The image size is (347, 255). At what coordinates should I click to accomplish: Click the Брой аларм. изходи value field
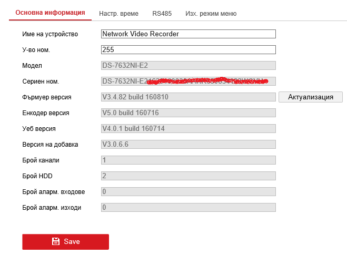(x=189, y=208)
